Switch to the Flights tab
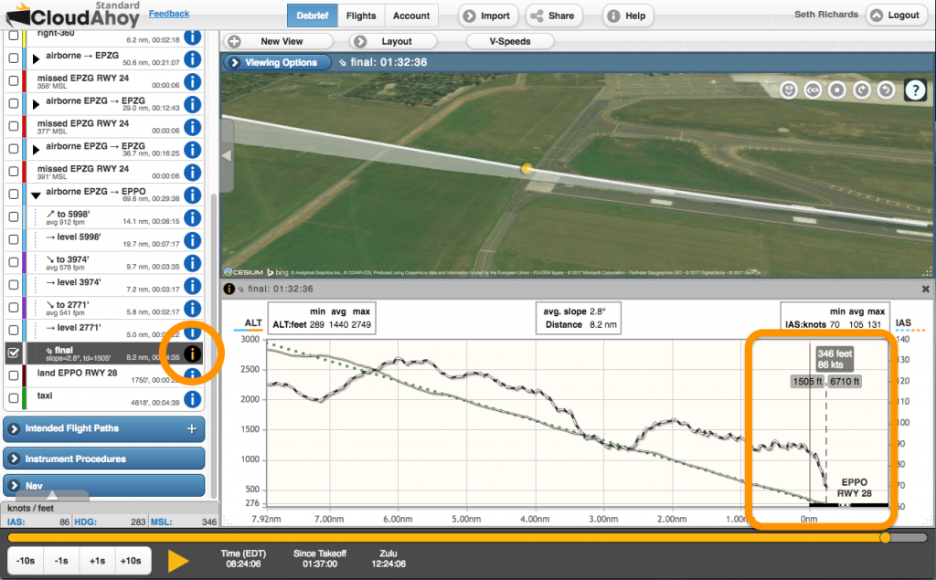Image resolution: width=936 pixels, height=580 pixels. [361, 15]
